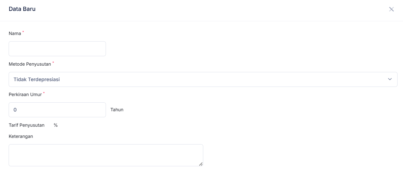The width and height of the screenshot is (403, 172).
Task: Click the Data Baru dialog title
Action: [x=22, y=9]
